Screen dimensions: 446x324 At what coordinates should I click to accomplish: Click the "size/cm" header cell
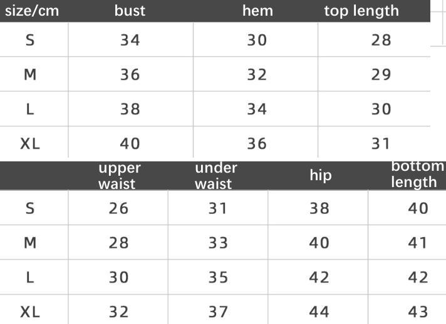coord(32,11)
